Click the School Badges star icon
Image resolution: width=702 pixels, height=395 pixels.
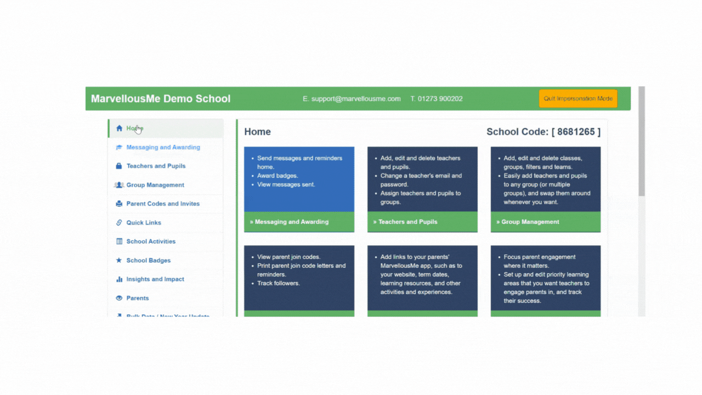tap(119, 261)
